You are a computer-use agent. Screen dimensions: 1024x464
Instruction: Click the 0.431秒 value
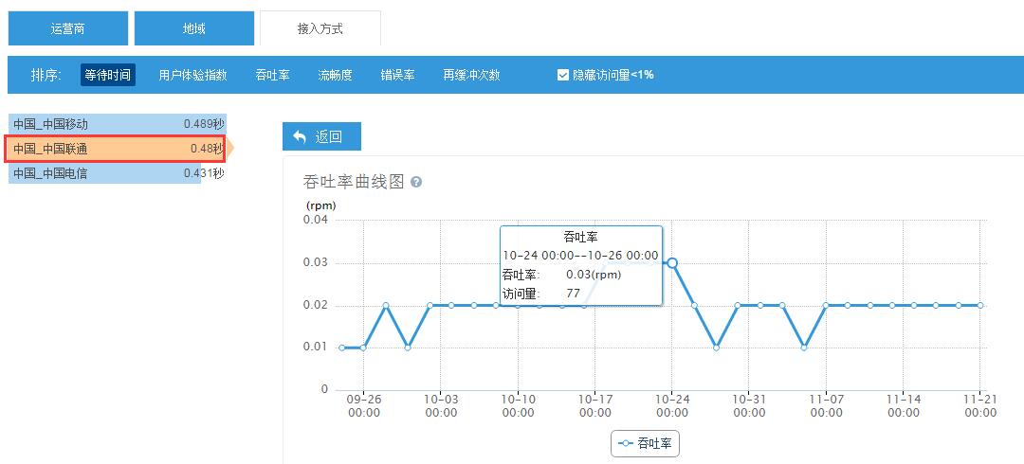coord(204,173)
